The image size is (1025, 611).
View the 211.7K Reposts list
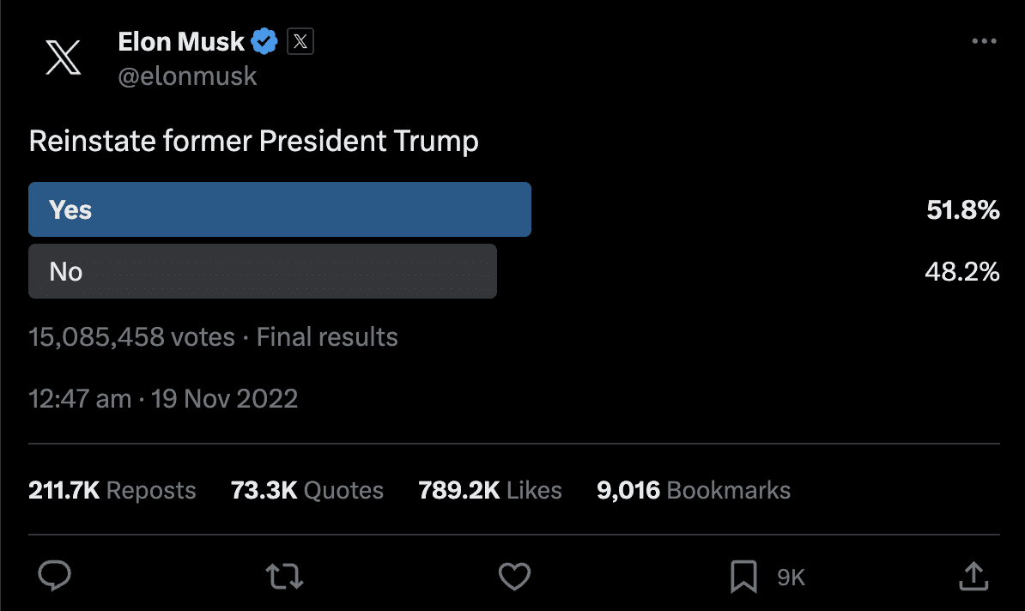click(x=112, y=490)
